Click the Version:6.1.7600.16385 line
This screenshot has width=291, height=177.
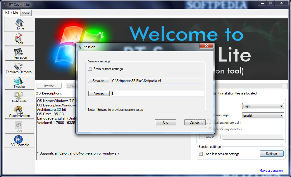tap(56, 123)
